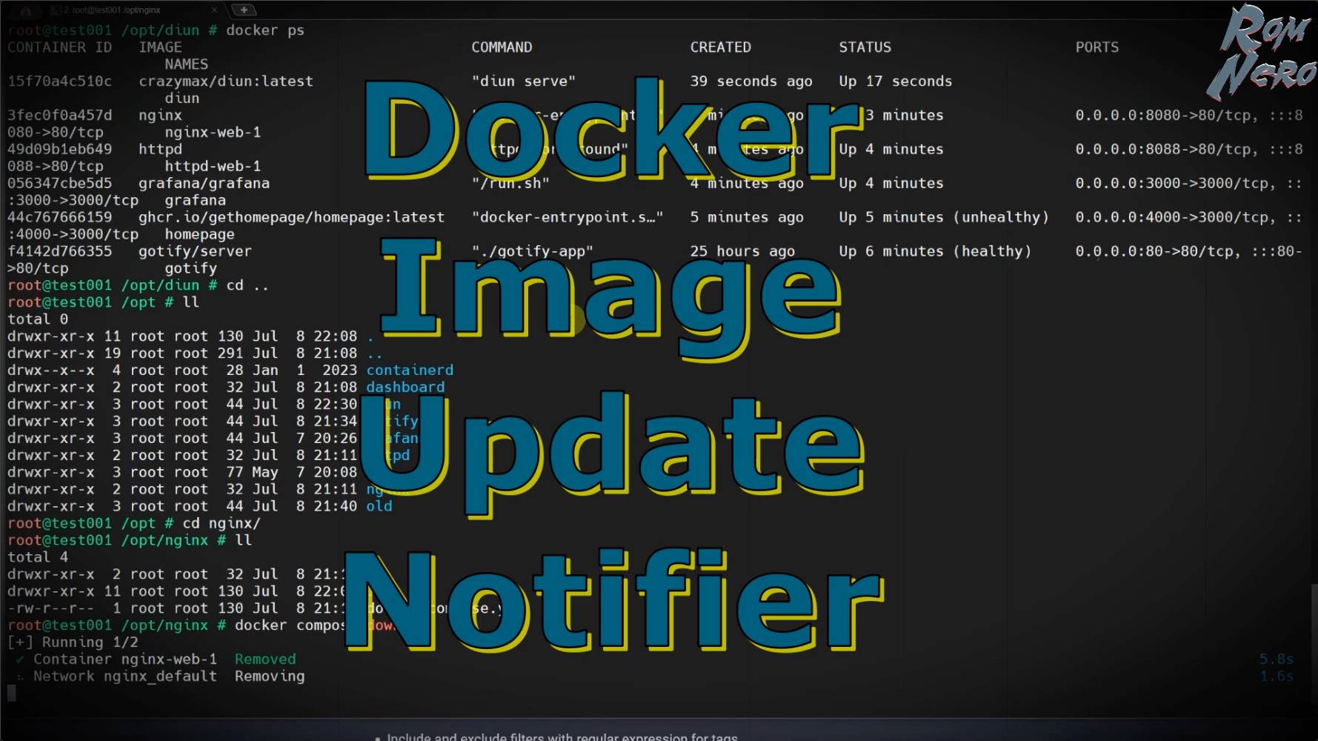Click the "diun serve" command text
This screenshot has height=741, width=1318.
pos(524,82)
